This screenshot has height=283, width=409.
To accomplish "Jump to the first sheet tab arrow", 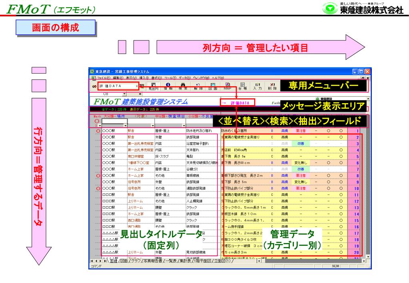I will (92, 261).
